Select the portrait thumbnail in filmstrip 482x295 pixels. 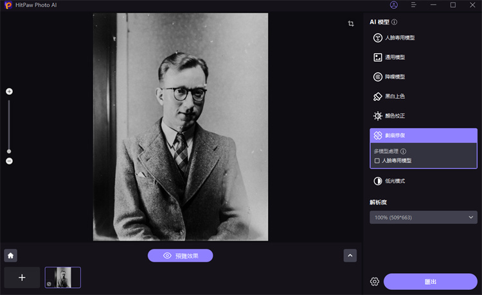pyautogui.click(x=63, y=278)
